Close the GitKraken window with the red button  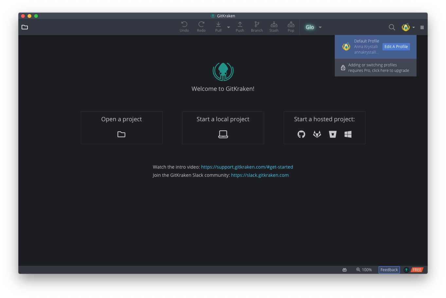[x=23, y=16]
